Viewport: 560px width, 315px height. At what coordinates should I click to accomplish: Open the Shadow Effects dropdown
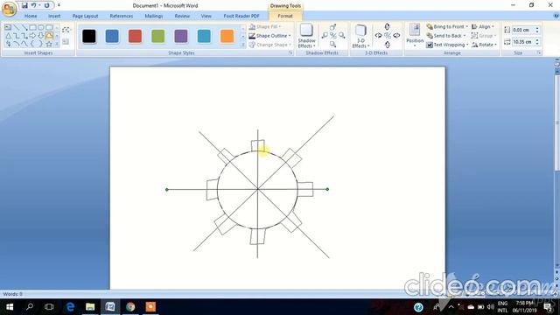pyautogui.click(x=306, y=36)
